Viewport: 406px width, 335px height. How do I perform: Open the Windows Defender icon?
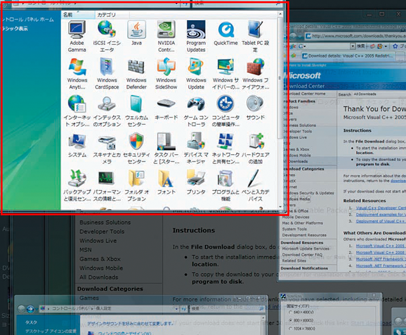[x=136, y=73]
